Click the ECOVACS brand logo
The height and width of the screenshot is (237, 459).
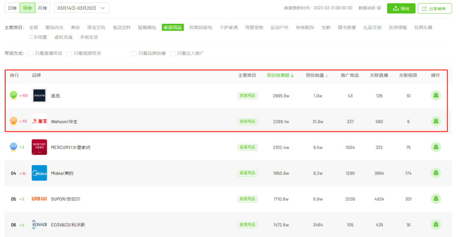pos(39,224)
